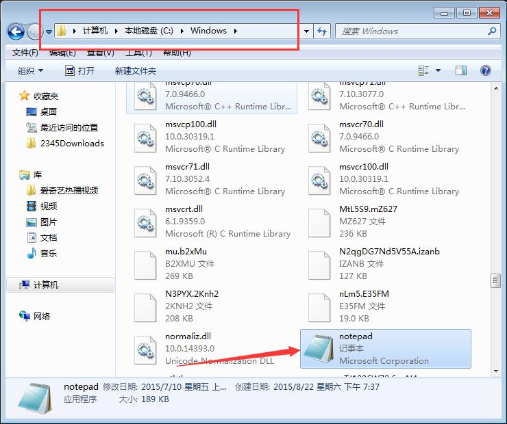Image resolution: width=507 pixels, height=424 pixels.
Task: Click 计算机 in the address breadcrumb
Action: click(x=95, y=31)
